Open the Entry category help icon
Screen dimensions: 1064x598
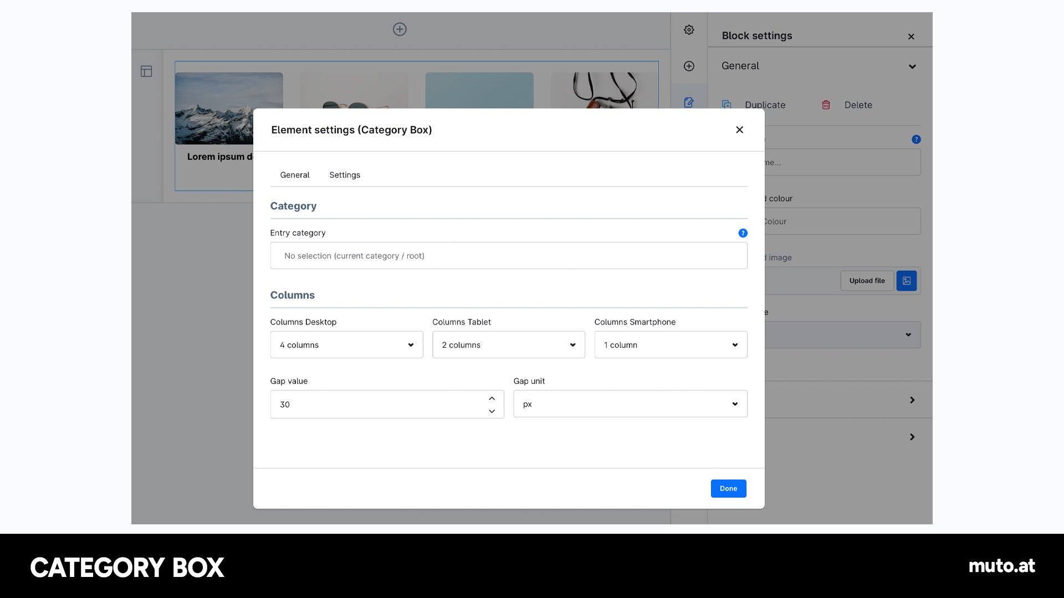[743, 233]
